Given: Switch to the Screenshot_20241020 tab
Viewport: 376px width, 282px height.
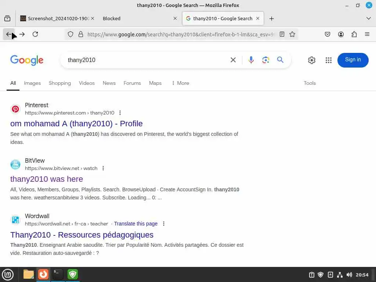Looking at the screenshot, I should pyautogui.click(x=55, y=18).
